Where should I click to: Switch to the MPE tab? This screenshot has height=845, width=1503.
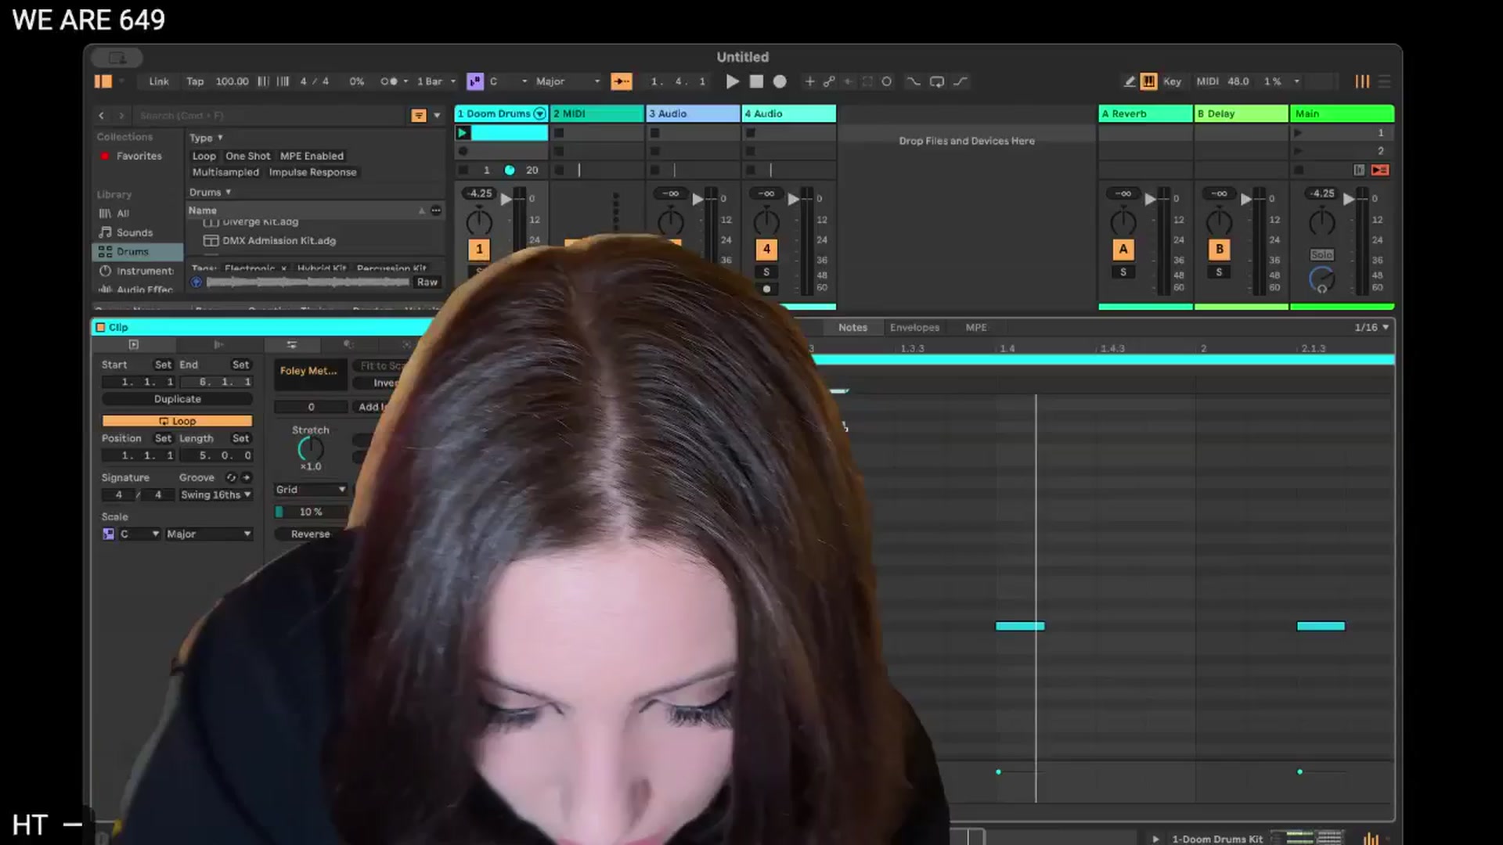pos(976,328)
